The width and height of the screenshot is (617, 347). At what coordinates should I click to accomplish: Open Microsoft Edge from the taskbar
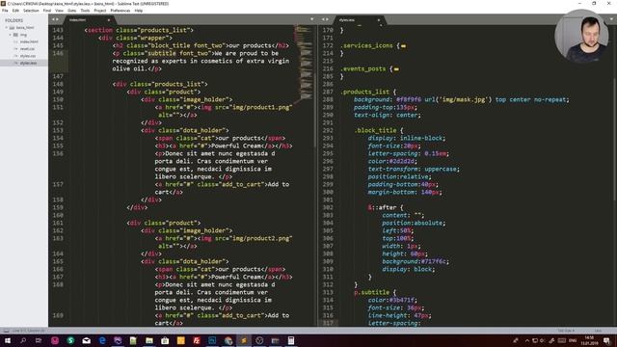pyautogui.click(x=102, y=340)
